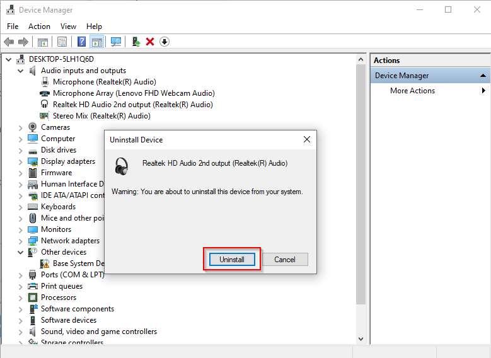491x358 pixels.
Task: Open the Help menu
Action: (x=94, y=26)
